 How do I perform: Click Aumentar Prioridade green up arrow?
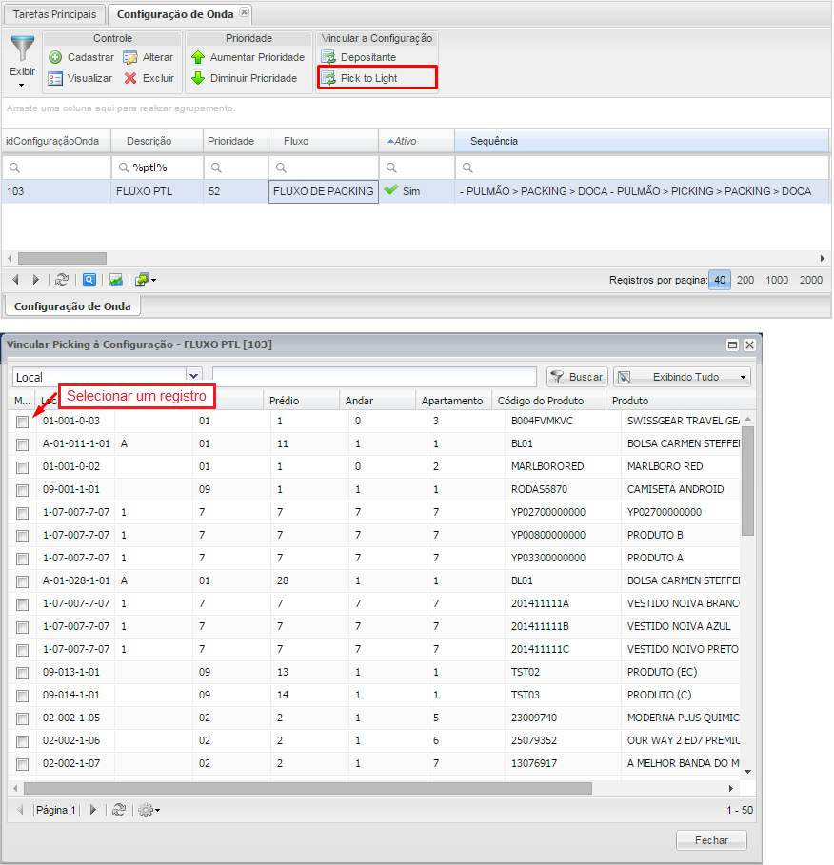198,58
